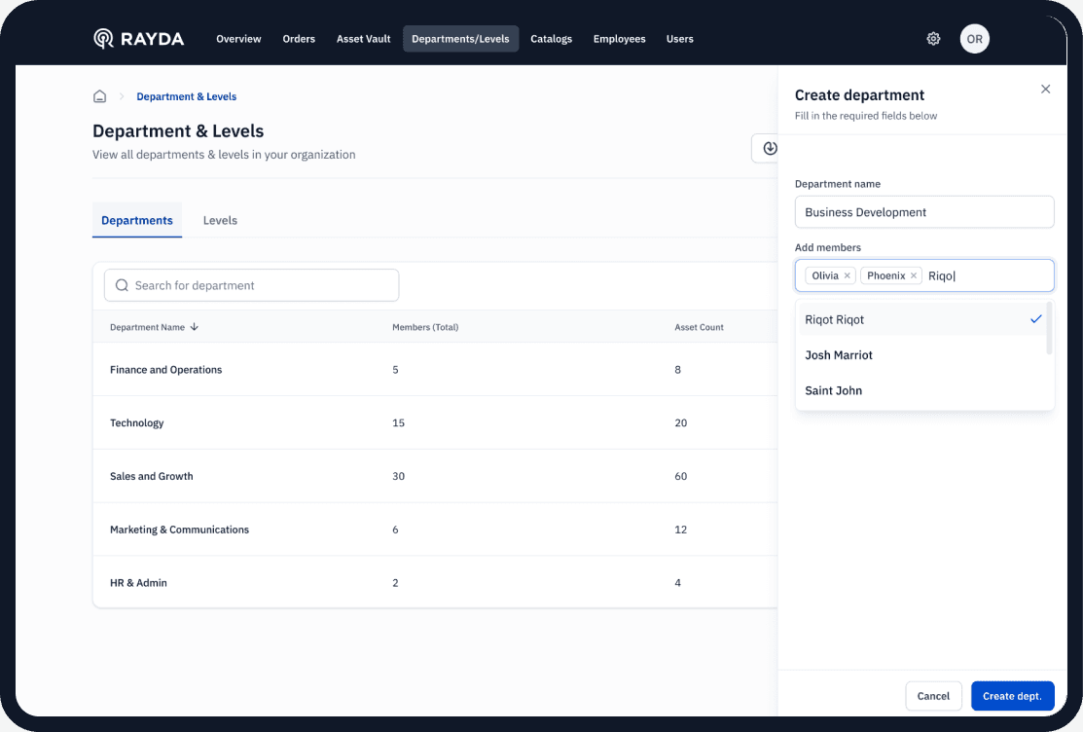Click the Rayda logo
1083x732 pixels.
pos(139,39)
